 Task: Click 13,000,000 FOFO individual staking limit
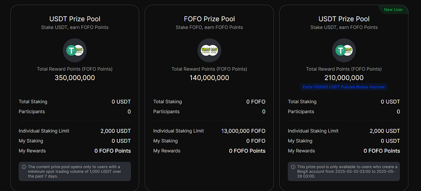coord(243,131)
